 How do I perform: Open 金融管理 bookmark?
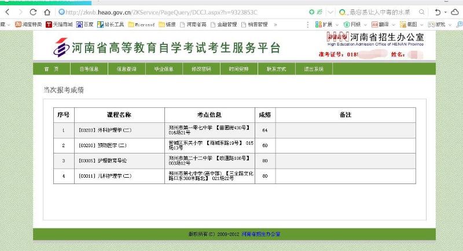pyautogui.click(x=223, y=25)
